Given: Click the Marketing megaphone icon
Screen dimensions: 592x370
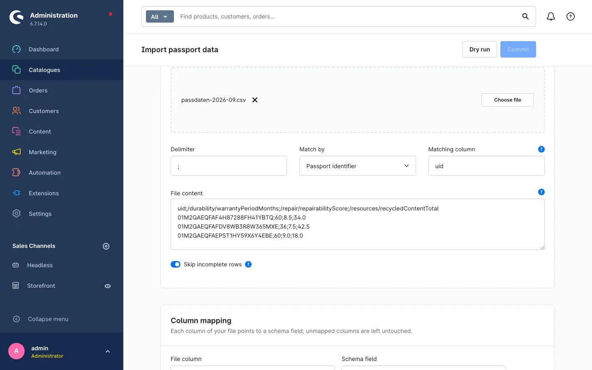Looking at the screenshot, I should pos(16,152).
